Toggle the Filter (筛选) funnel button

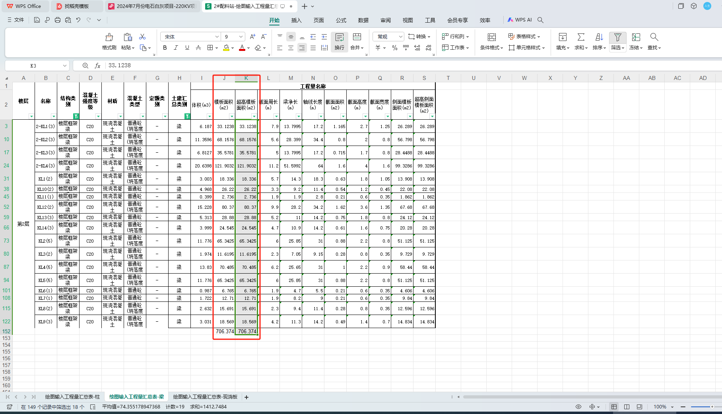pos(618,41)
